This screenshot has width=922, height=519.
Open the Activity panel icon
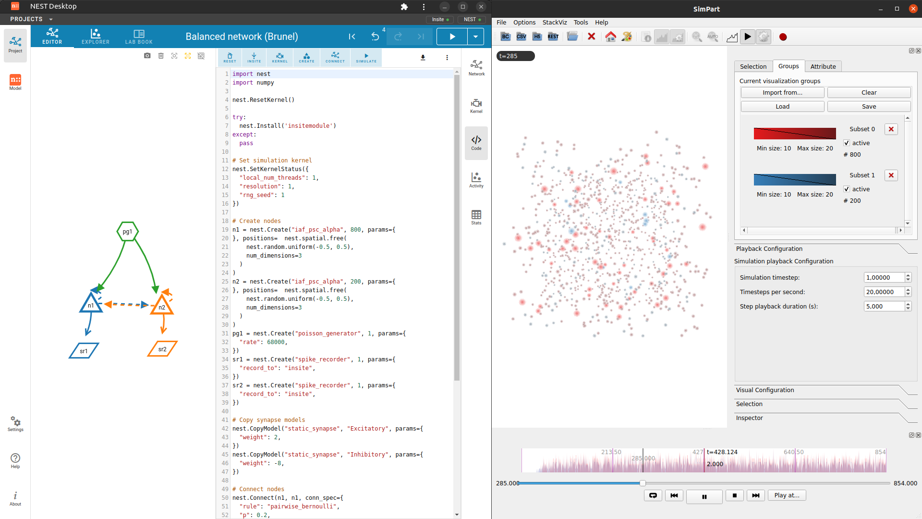coord(476,180)
